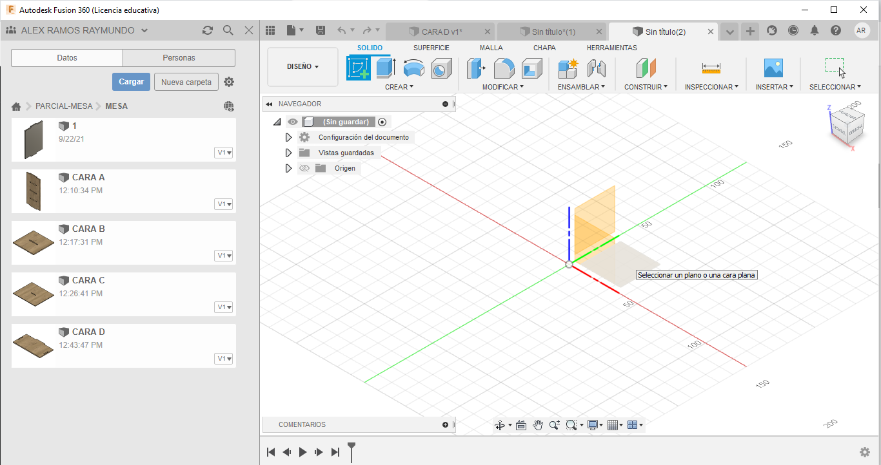Viewport: 881px width, 465px height.
Task: Open the MODIFICAR dropdown menu
Action: click(503, 86)
